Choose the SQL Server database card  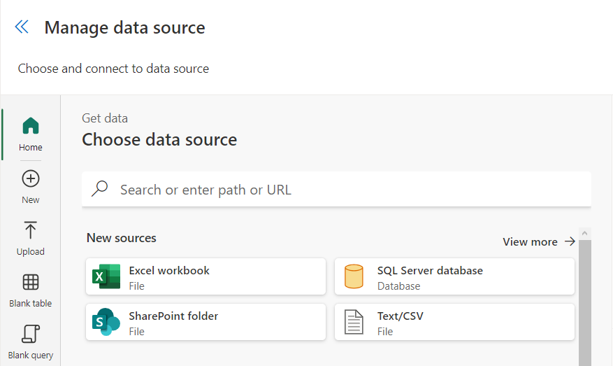(x=454, y=276)
